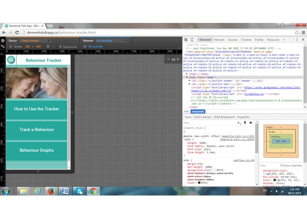Image resolution: width=307 pixels, height=218 pixels.
Task: Expand the head element node
Action: coord(187,74)
